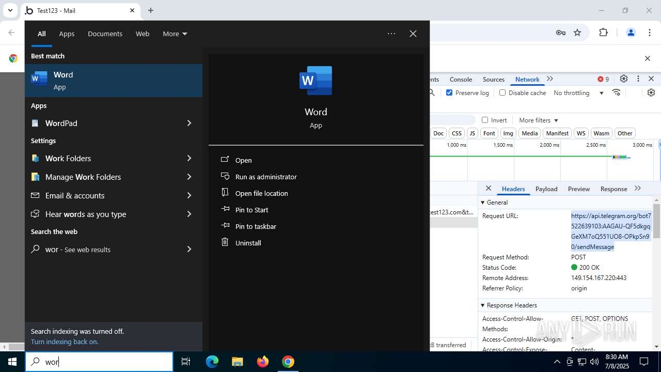Expand Manage Work Folders chevron

pyautogui.click(x=189, y=177)
